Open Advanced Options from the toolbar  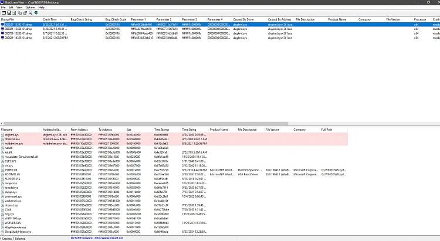click(x=4, y=13)
